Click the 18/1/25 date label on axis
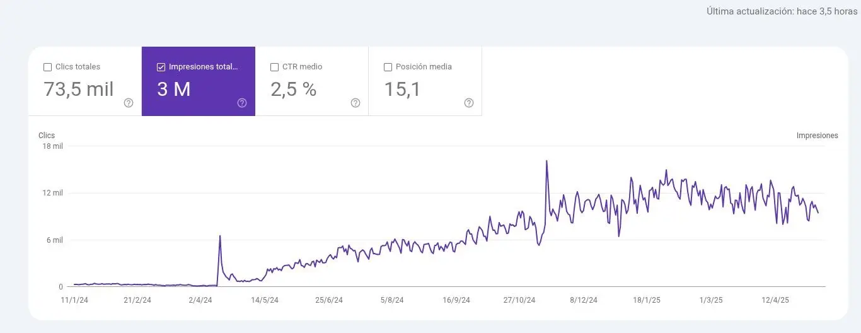This screenshot has height=333, width=861. [x=647, y=300]
